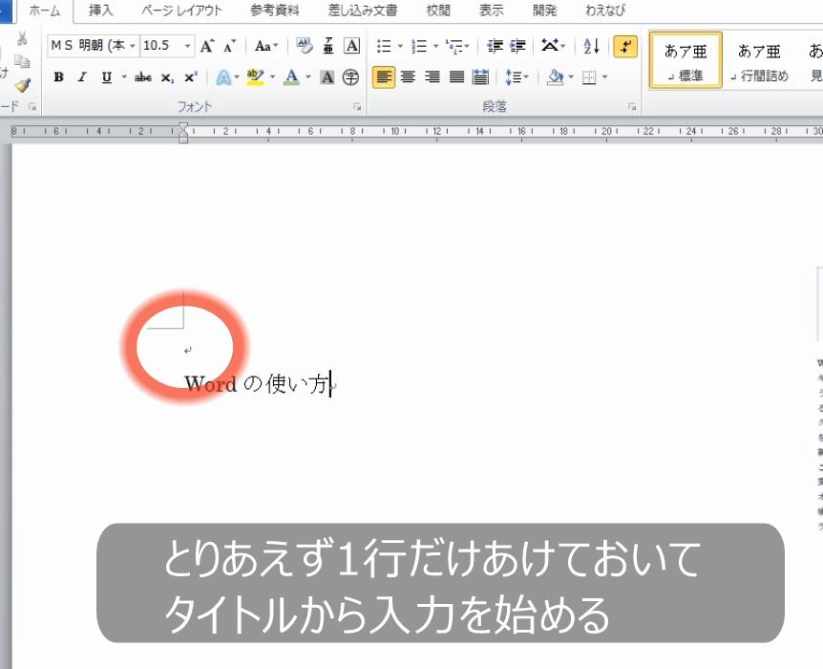Activate the Format Painter brush
The height and width of the screenshot is (669, 823).
coord(22,85)
